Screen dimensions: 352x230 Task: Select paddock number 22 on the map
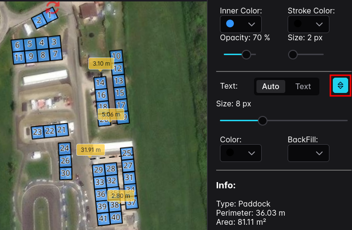tap(49, 131)
